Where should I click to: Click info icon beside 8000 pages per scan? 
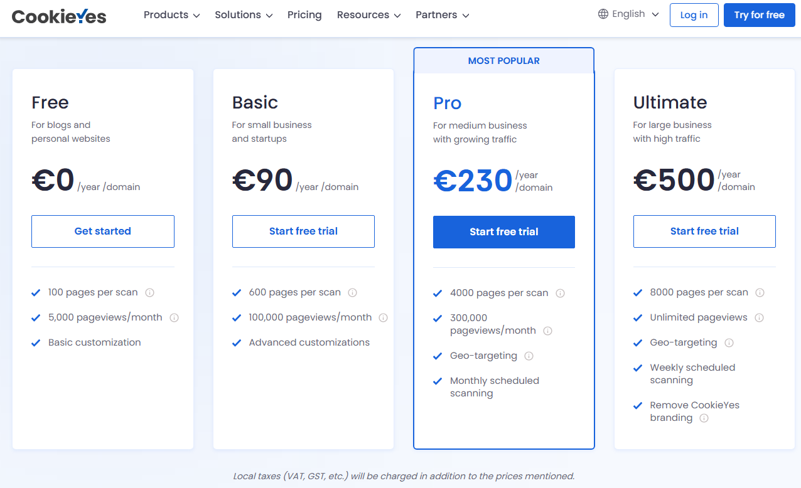[760, 292]
